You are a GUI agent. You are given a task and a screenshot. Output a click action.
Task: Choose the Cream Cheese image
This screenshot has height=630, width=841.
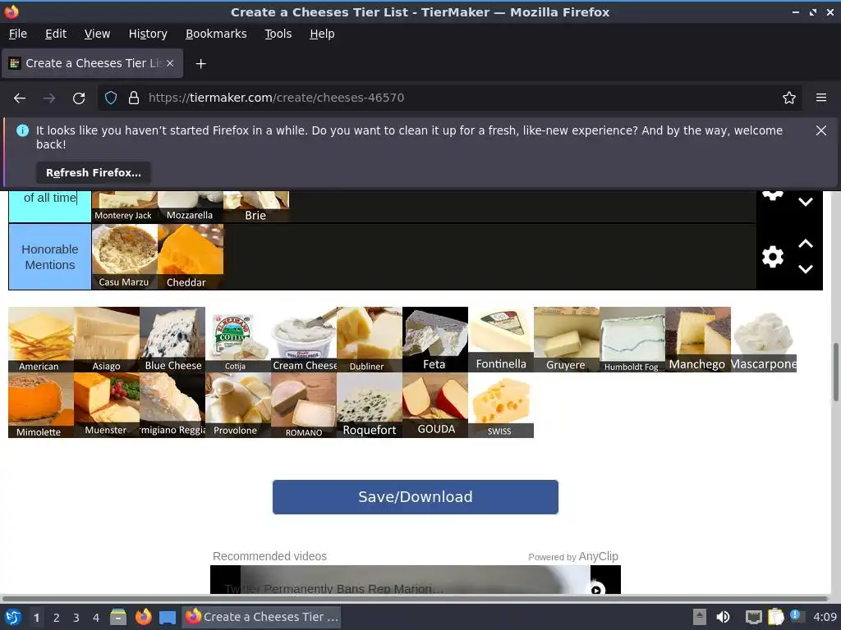click(304, 340)
